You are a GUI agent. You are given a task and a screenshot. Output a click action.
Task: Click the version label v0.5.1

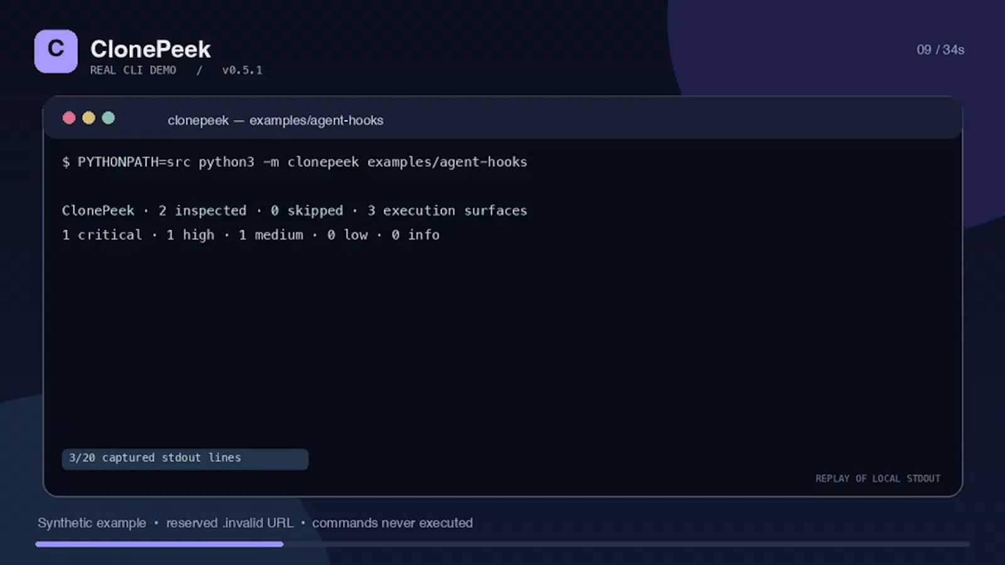click(242, 70)
